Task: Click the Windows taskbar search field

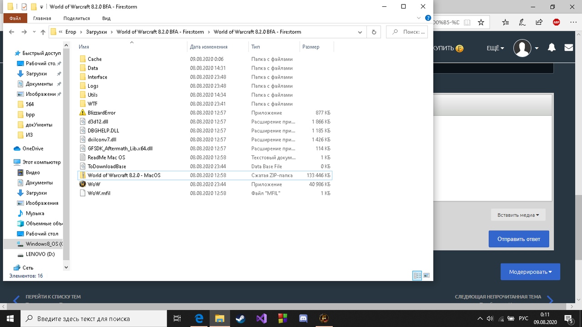Action: point(94,318)
